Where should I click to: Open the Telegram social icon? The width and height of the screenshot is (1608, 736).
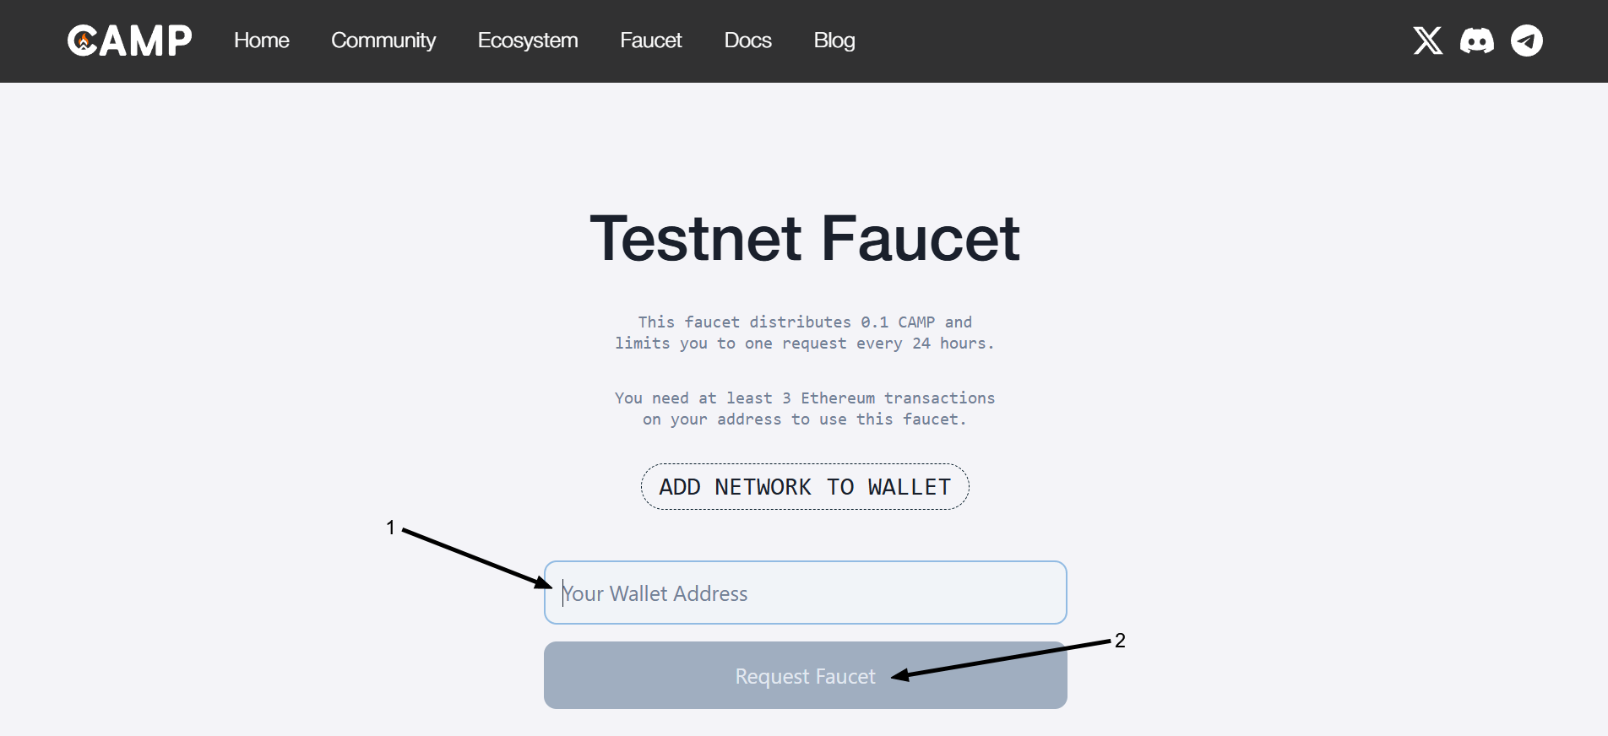pos(1527,41)
